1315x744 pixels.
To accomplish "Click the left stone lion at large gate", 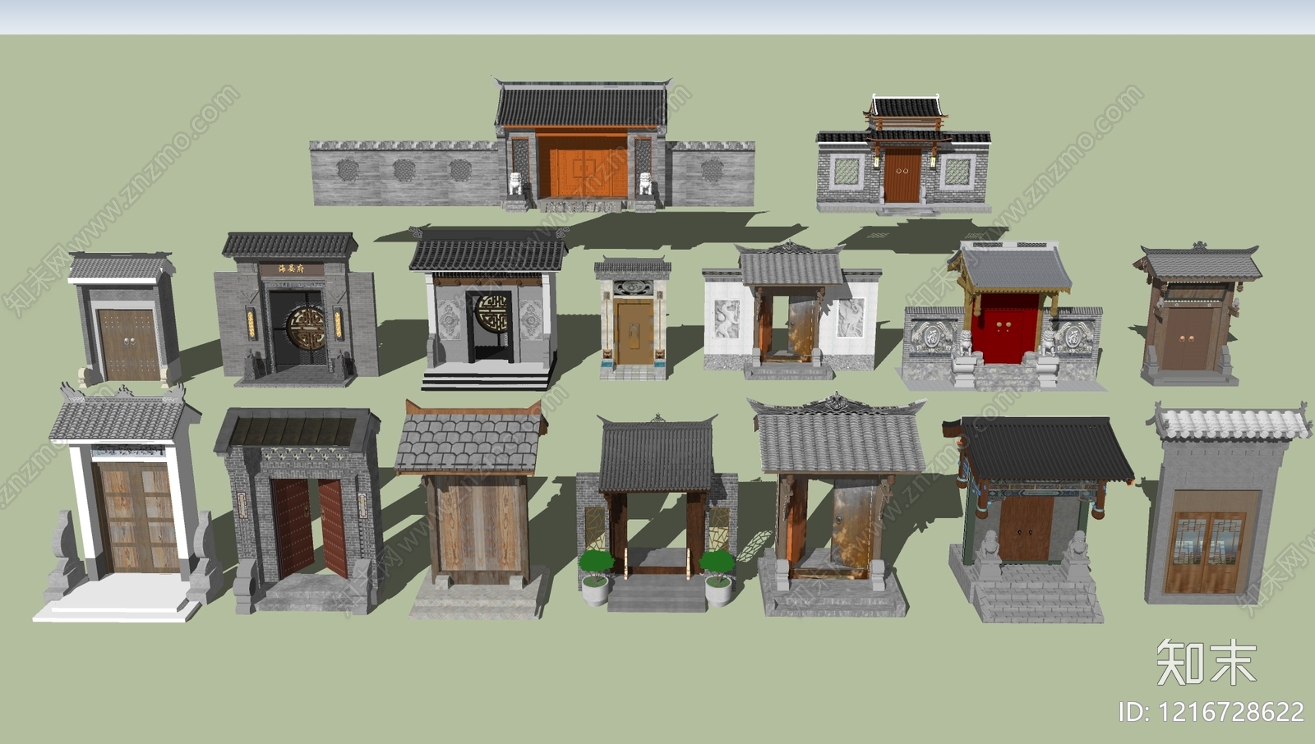I will tap(516, 183).
